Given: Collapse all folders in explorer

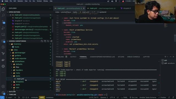Looking at the screenshot, I should [51, 41].
